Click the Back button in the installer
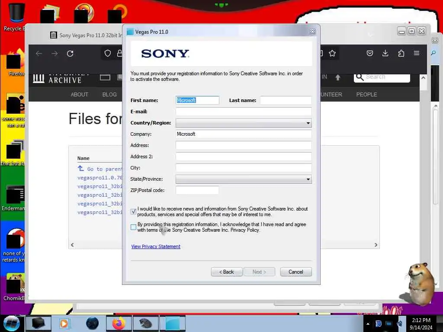The height and width of the screenshot is (332, 443). [x=227, y=272]
